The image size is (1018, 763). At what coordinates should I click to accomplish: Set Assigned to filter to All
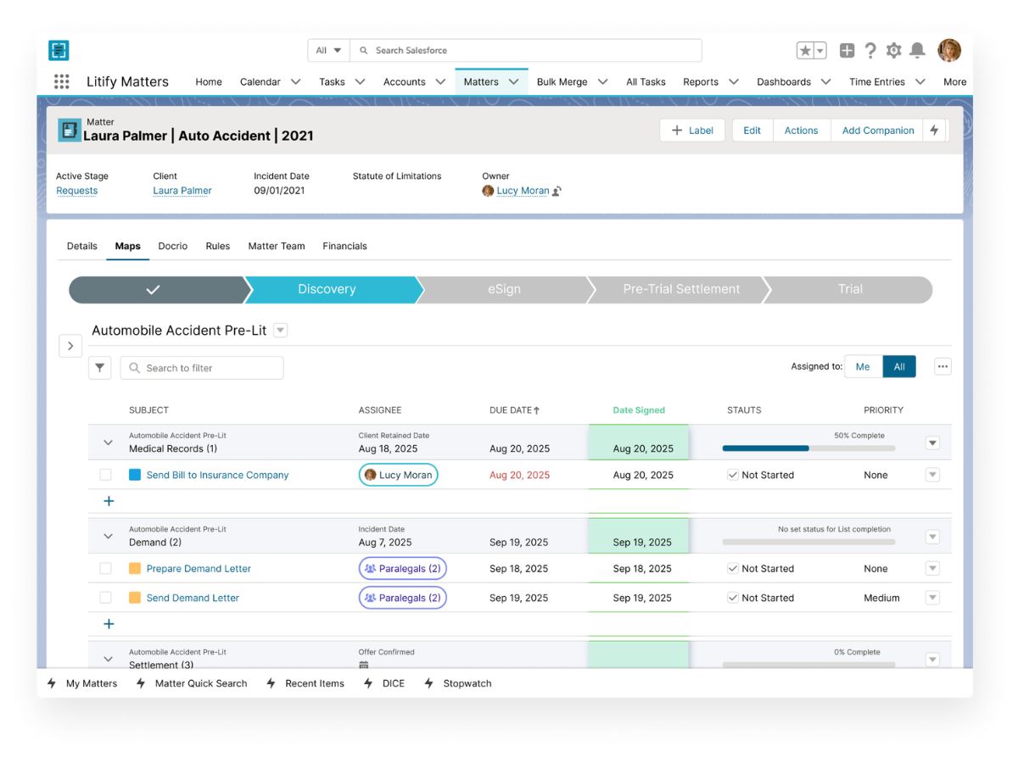tap(899, 366)
